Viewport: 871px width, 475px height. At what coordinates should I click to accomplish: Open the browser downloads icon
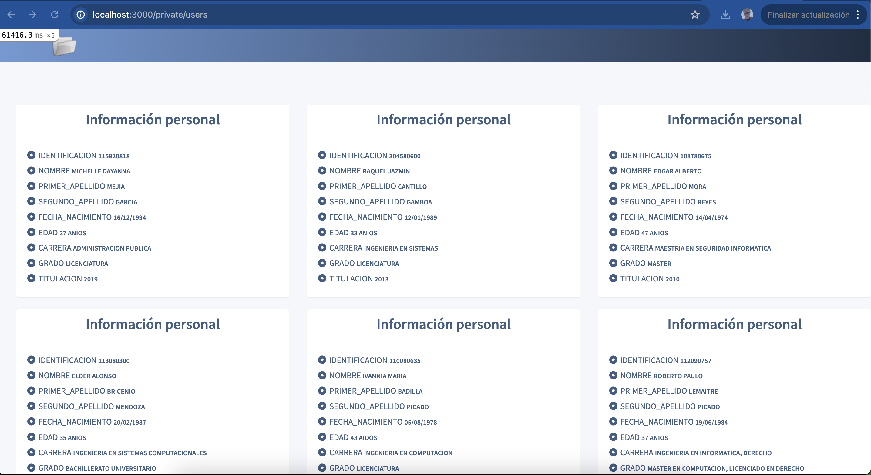[725, 15]
